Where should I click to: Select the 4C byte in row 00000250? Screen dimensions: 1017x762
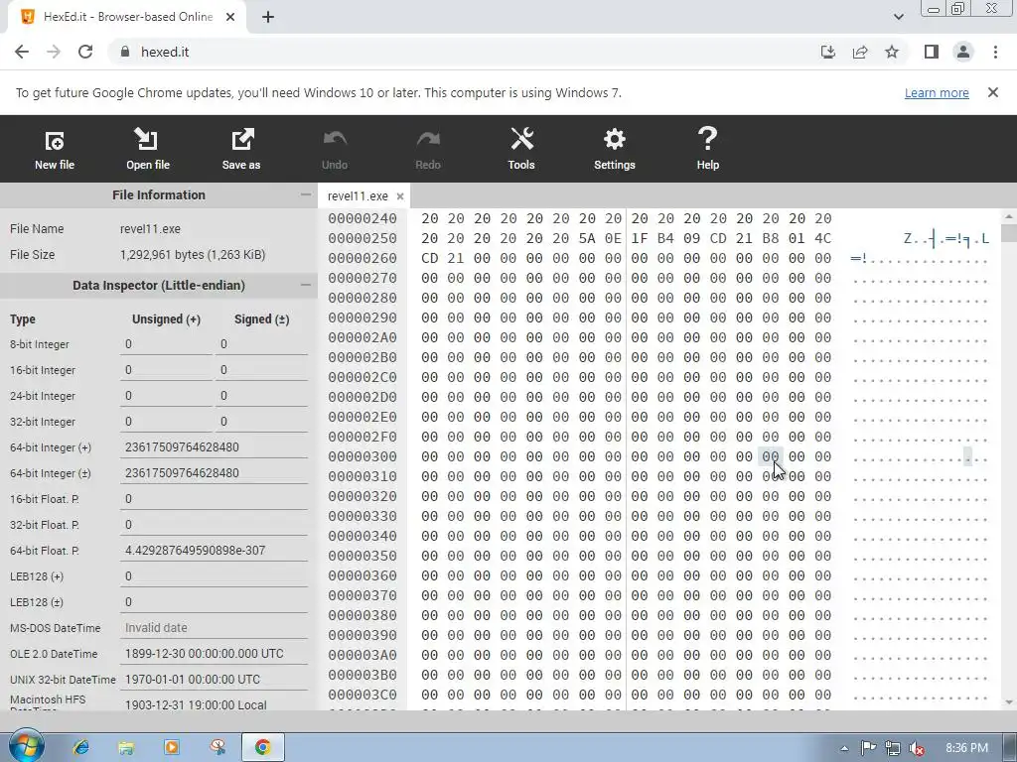click(x=823, y=238)
